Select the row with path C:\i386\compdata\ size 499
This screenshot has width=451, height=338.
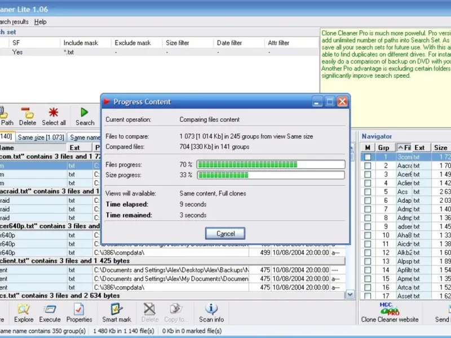[x=173, y=252]
